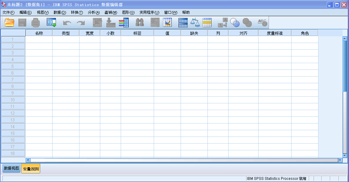Open the 转换(T) menu
The image size is (349, 182).
point(77,12)
